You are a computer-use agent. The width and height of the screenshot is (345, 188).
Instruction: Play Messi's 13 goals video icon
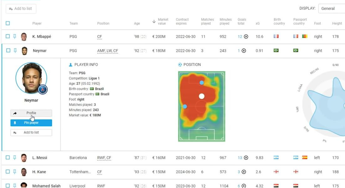pos(246,158)
